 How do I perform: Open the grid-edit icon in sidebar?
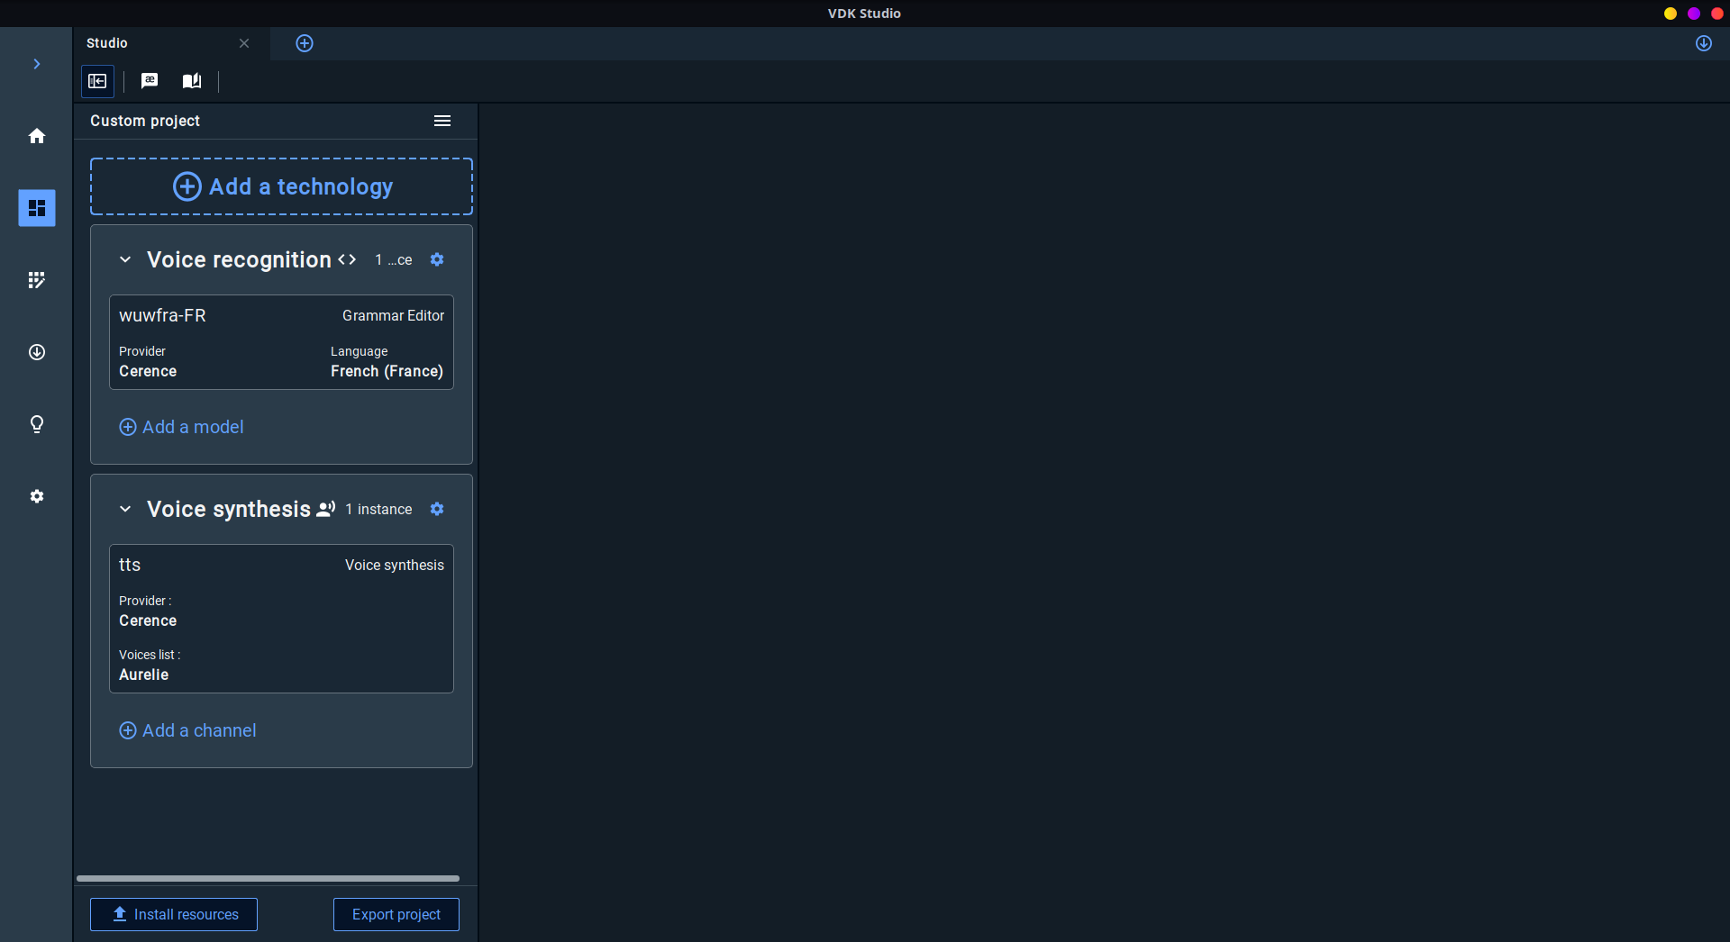pos(37,280)
